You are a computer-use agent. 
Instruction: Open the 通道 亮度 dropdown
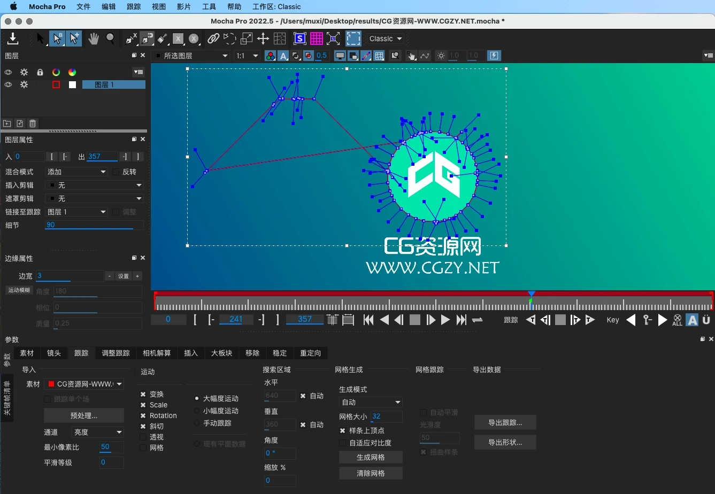98,432
